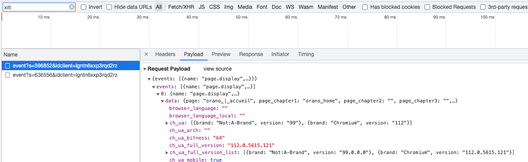
Task: Select request event?s=636556&idclient=lgntn6xxp3rqd2rz
Action: 70,75
